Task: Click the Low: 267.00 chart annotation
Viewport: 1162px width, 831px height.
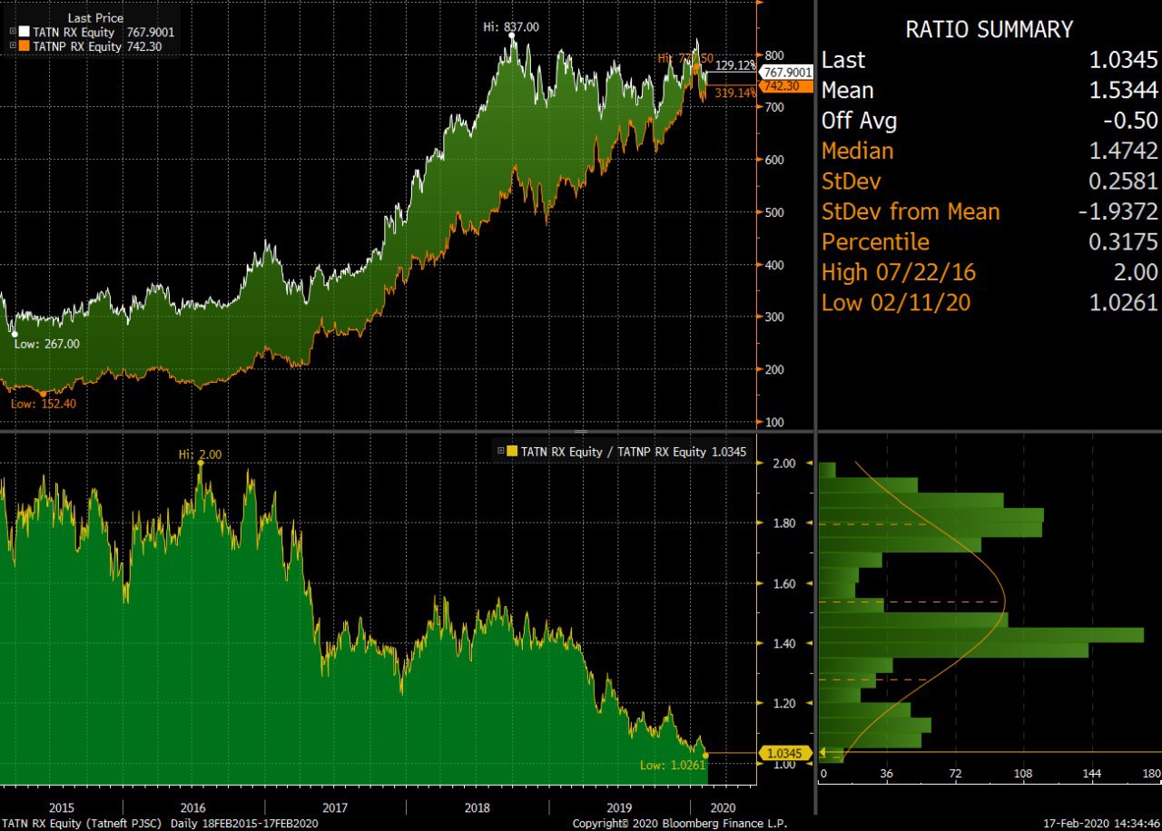Action: [x=46, y=344]
